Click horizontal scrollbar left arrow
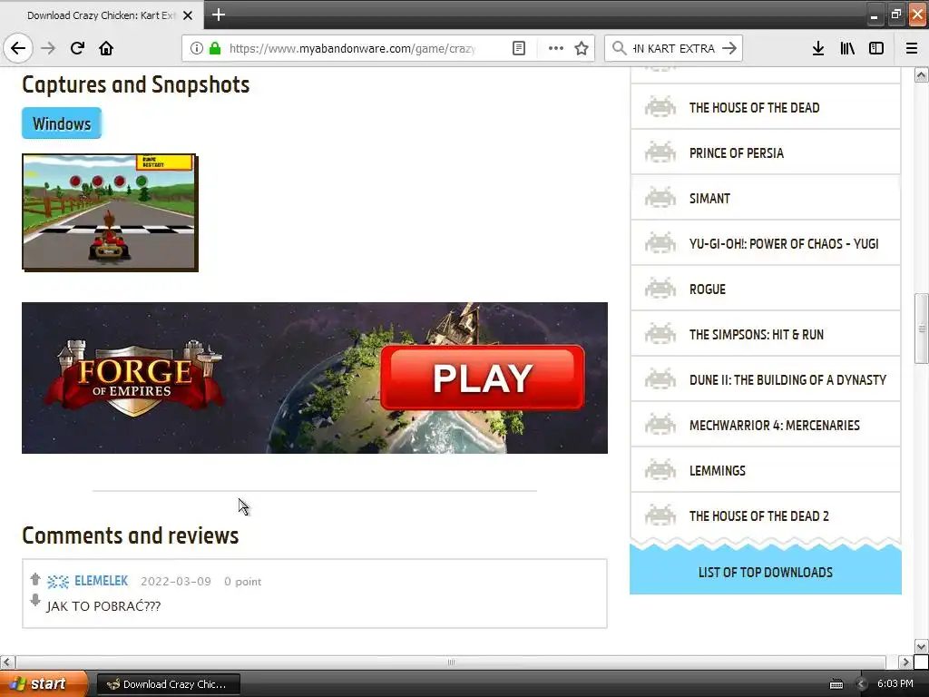Image resolution: width=929 pixels, height=697 pixels. click(x=7, y=662)
